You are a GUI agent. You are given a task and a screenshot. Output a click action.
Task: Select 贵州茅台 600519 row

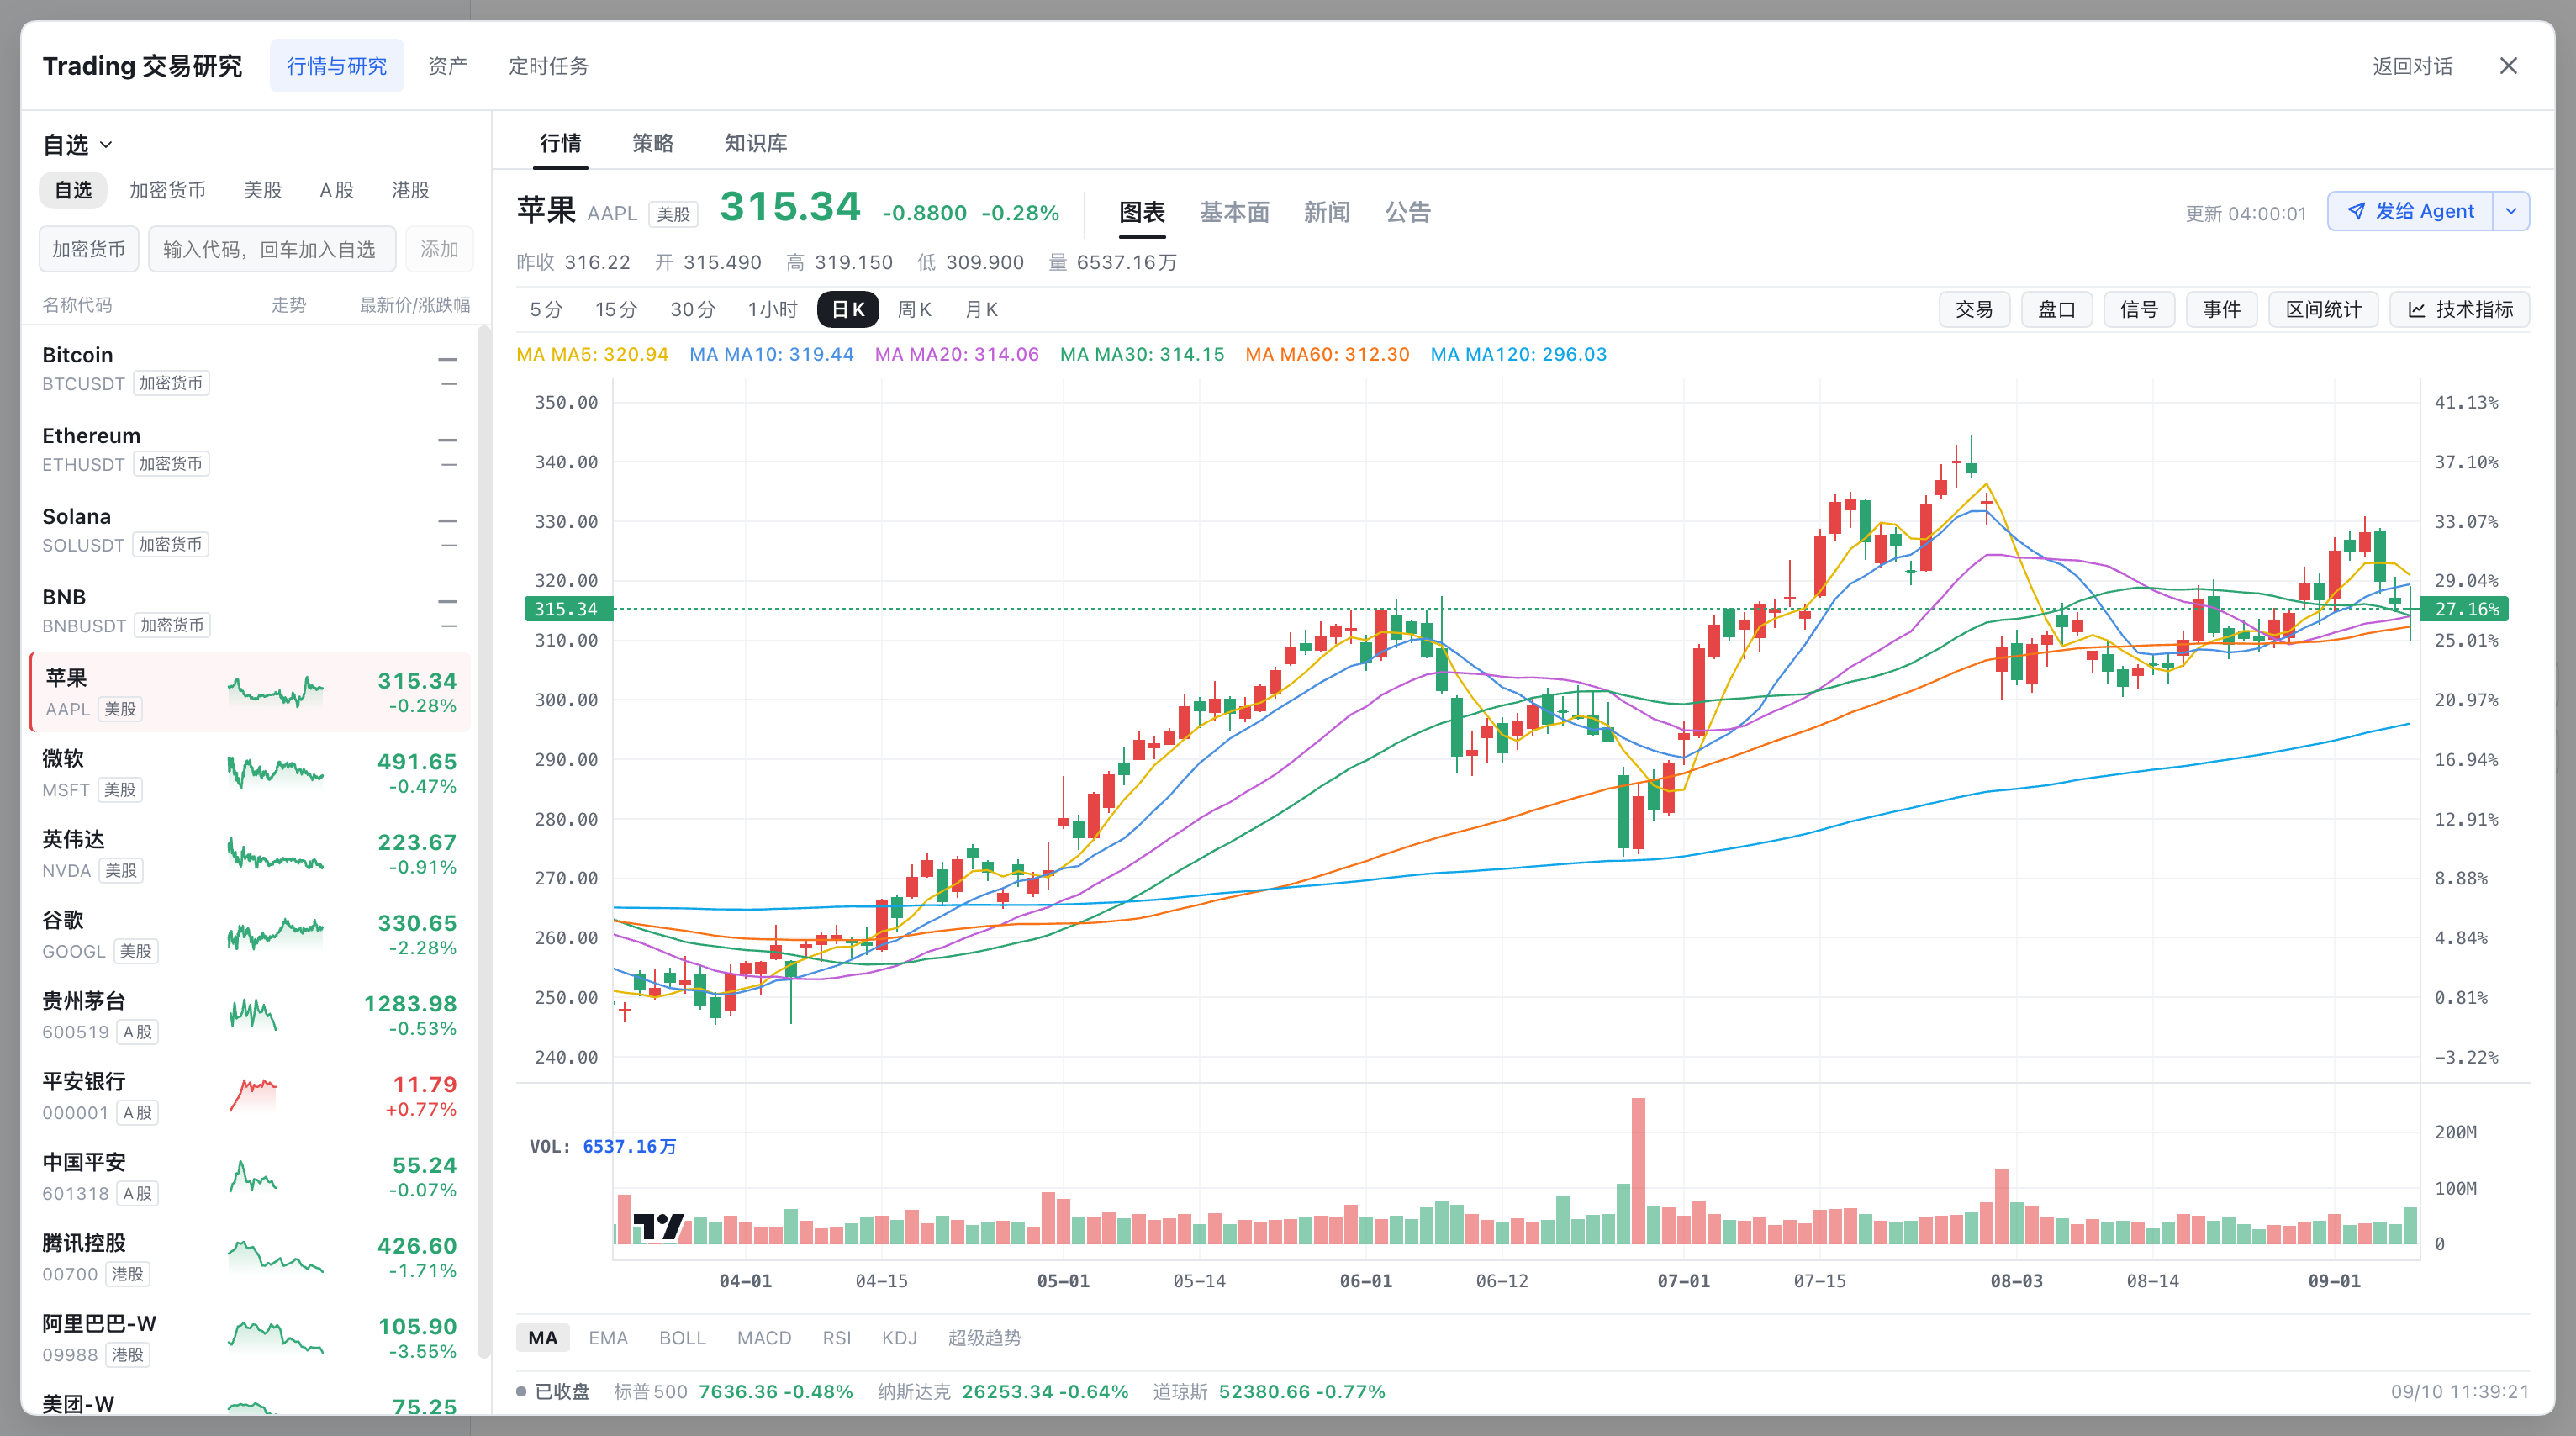(x=250, y=1016)
